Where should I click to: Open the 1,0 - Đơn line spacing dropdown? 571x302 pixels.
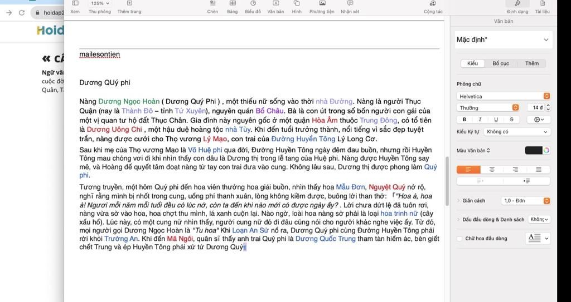pyautogui.click(x=525, y=201)
